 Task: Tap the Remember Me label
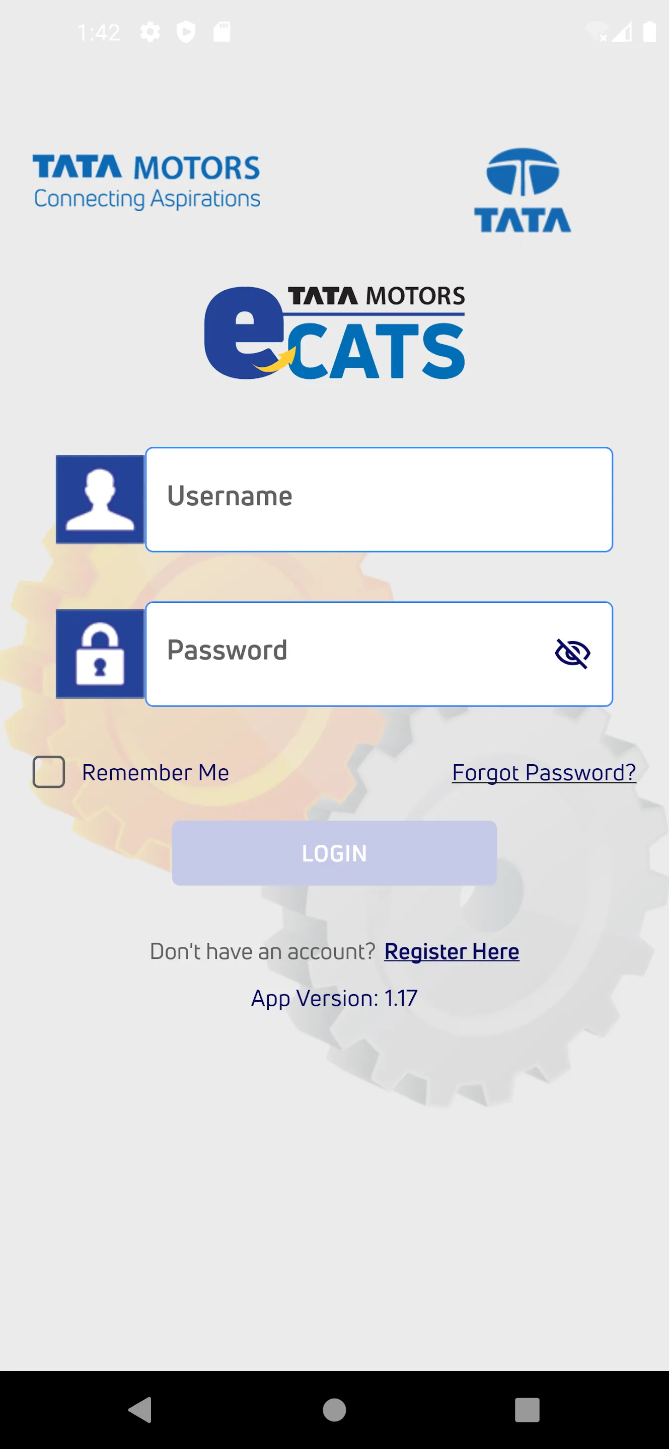point(155,773)
